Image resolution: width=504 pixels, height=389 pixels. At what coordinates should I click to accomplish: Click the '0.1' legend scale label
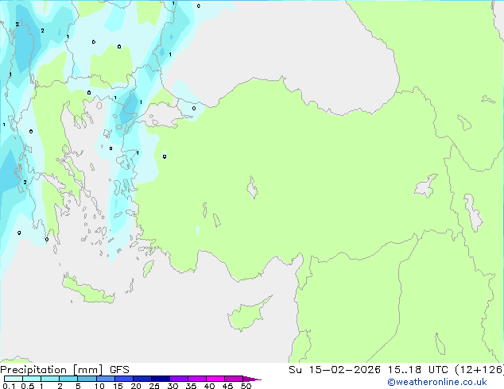[x=9, y=386]
